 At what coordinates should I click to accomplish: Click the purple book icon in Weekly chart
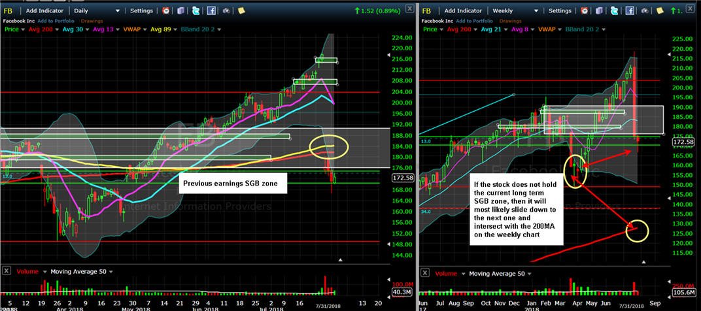599,10
